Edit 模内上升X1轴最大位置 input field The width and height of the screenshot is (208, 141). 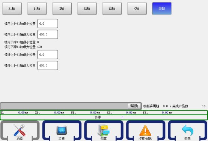pos(48,34)
